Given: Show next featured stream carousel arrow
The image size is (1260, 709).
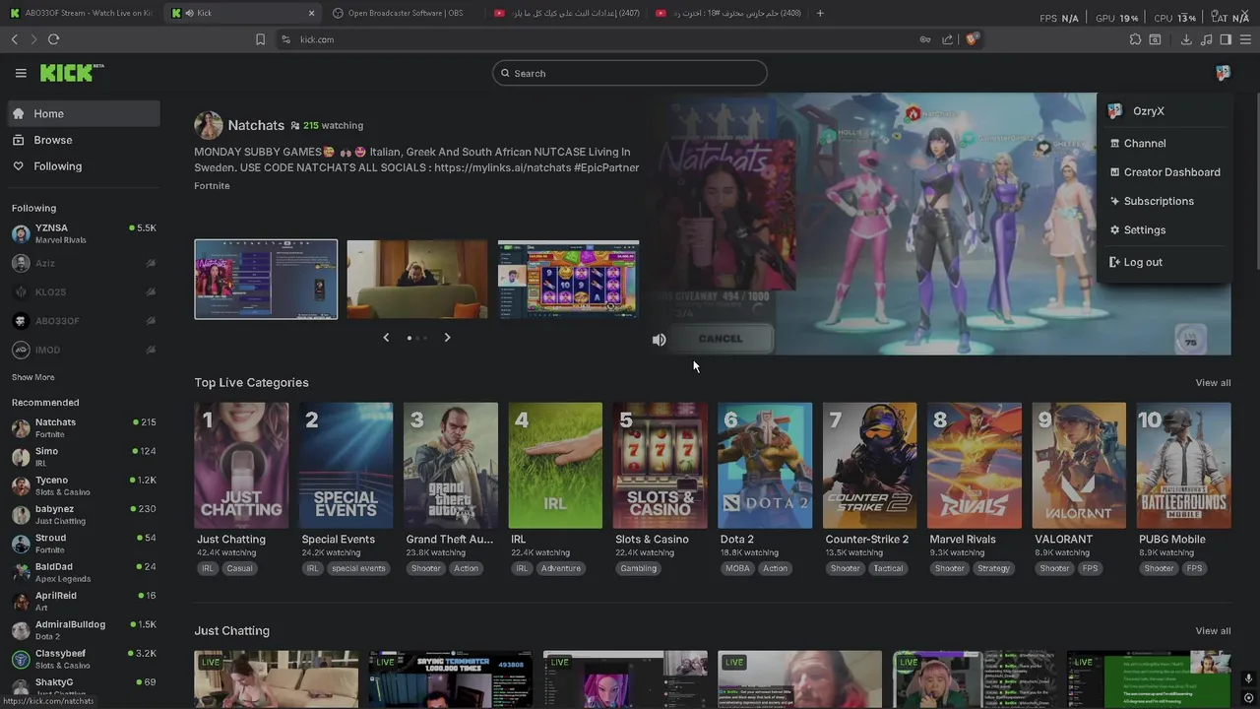Looking at the screenshot, I should [447, 338].
